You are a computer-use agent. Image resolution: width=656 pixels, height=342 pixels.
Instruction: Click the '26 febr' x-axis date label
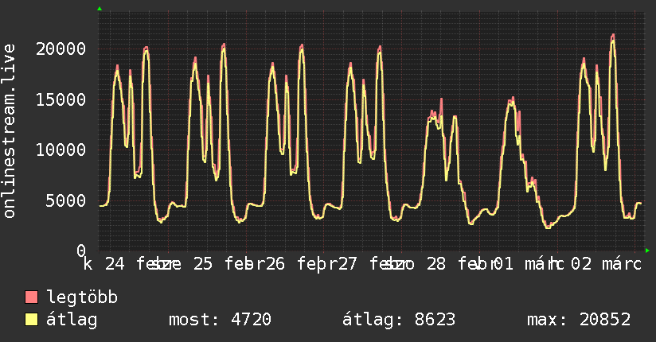[301, 264]
